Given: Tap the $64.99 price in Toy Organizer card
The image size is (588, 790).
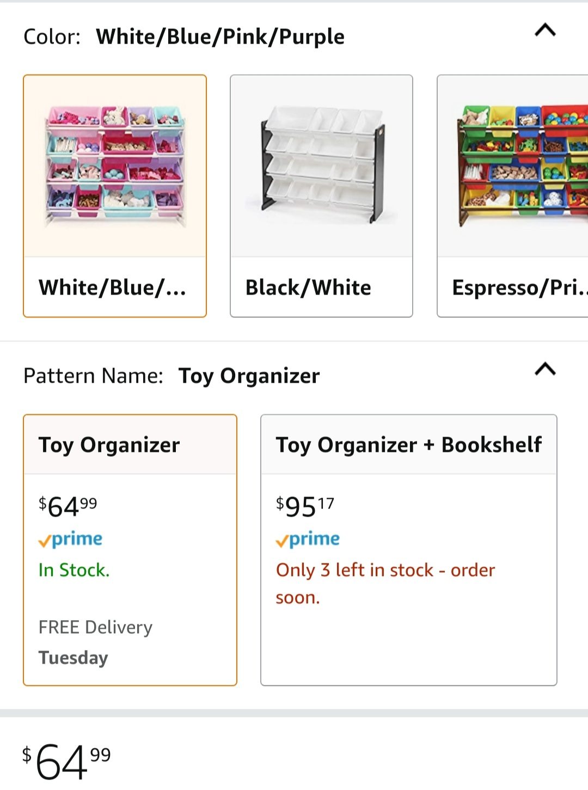Looking at the screenshot, I should pyautogui.click(x=68, y=507).
